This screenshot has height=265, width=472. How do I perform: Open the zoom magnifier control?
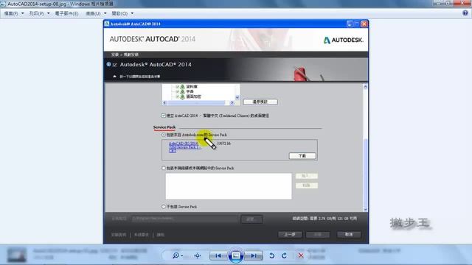pos(177,255)
